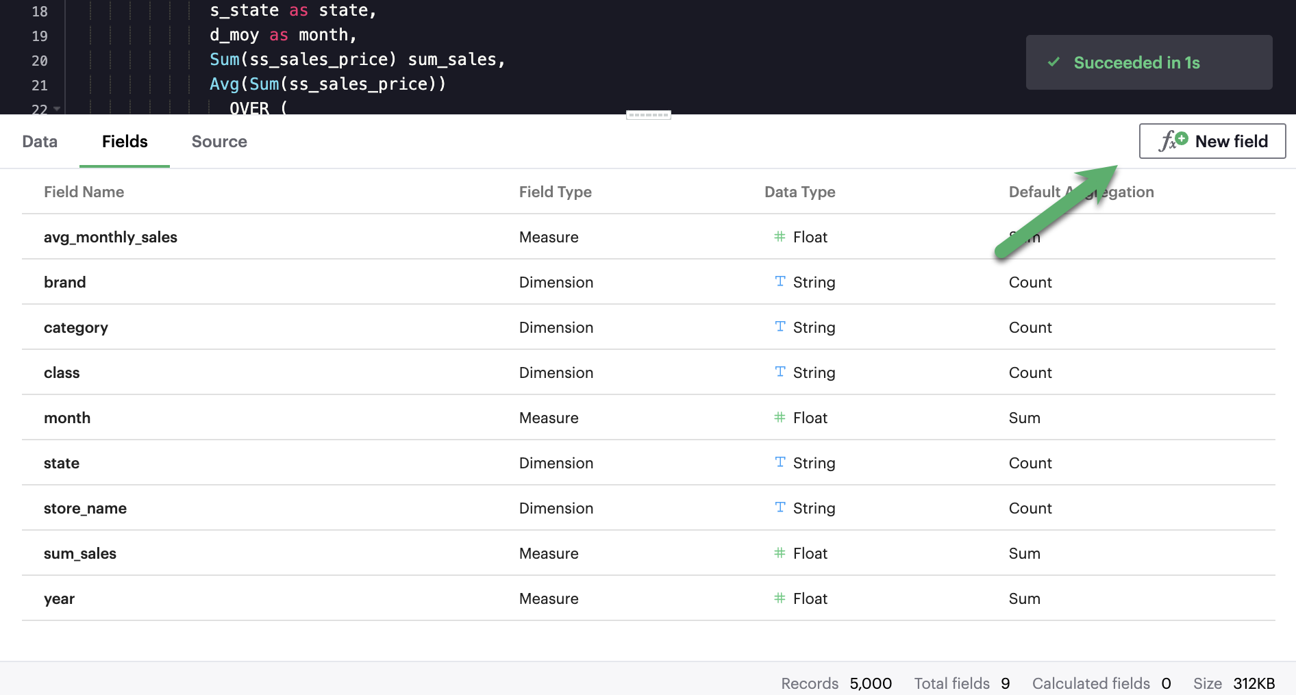Click the Float type icon for year
The width and height of the screenshot is (1296, 695).
point(780,598)
